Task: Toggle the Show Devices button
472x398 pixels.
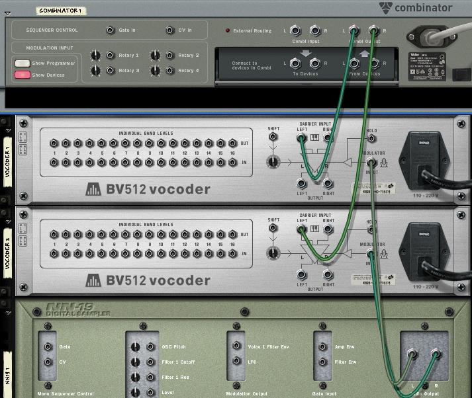Action: click(23, 75)
